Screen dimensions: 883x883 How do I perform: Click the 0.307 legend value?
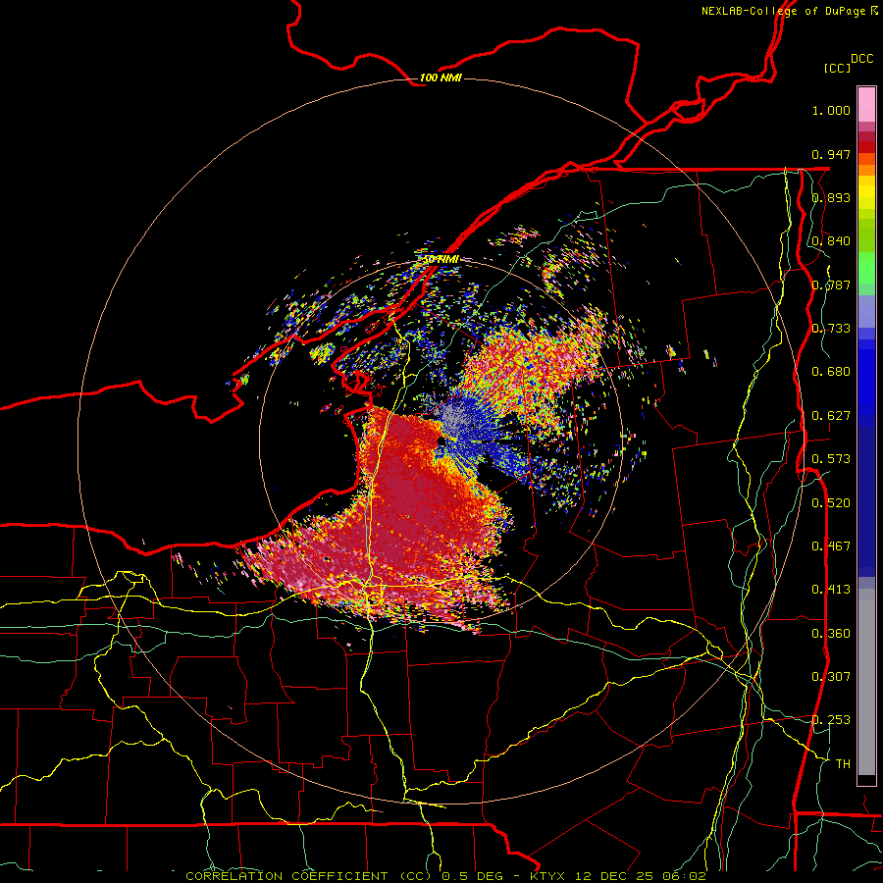tap(831, 677)
